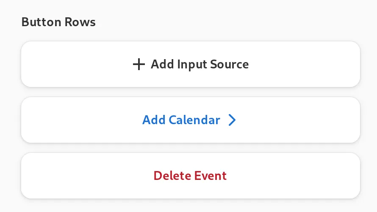377x212 pixels.
Task: Click the right empty area of Add Calendar row
Action: point(305,120)
